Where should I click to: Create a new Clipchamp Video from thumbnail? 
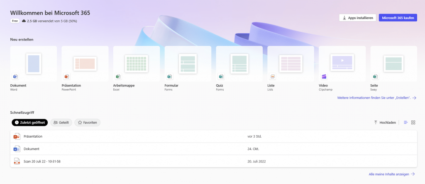pos(342,64)
